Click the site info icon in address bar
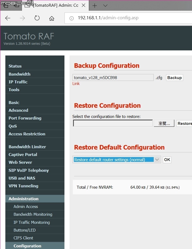Screen dimensions: 192x249 (x=71, y=18)
